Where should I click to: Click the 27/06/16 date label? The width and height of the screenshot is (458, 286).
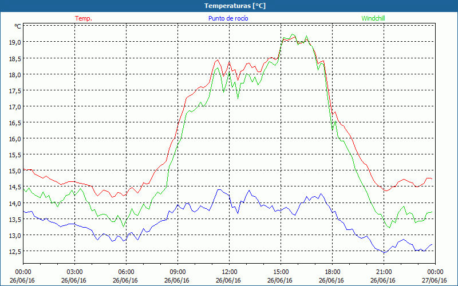435,280
